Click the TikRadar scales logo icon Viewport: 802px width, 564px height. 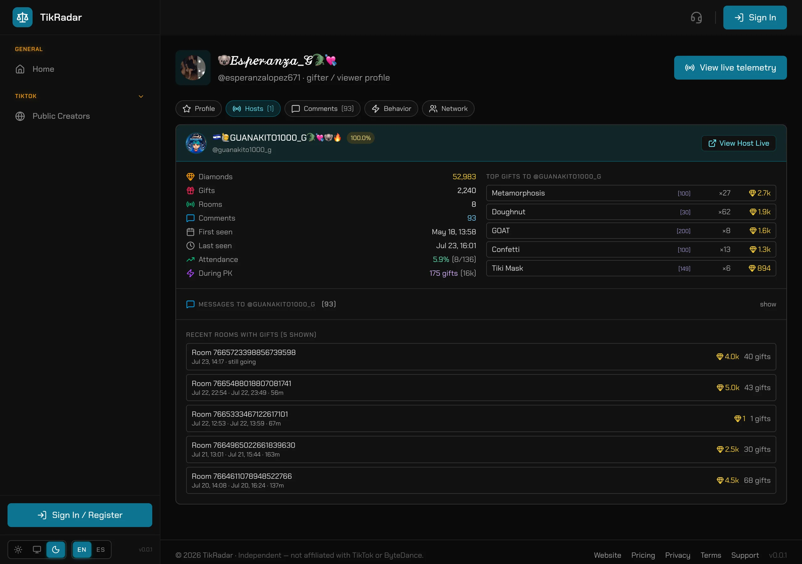(22, 17)
